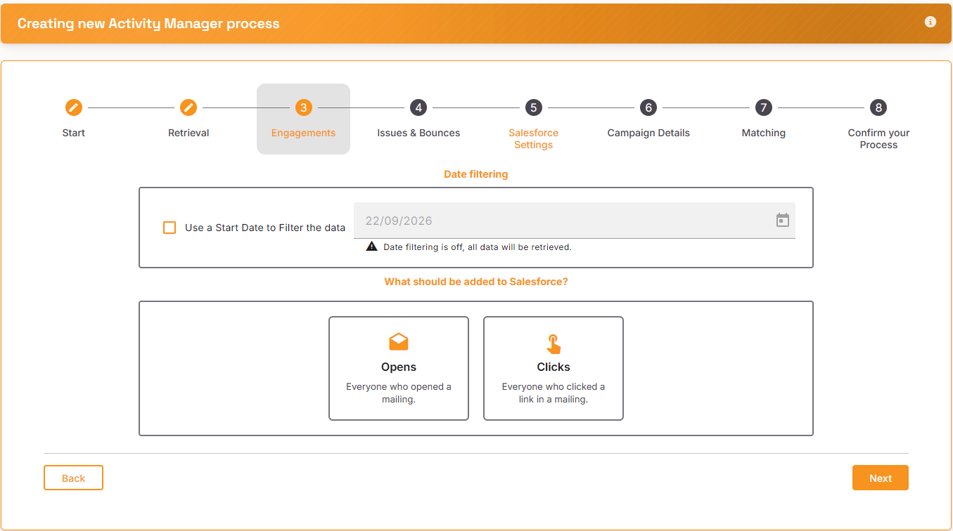Click the Retrieval step pencil icon
953x531 pixels.
pyautogui.click(x=188, y=107)
